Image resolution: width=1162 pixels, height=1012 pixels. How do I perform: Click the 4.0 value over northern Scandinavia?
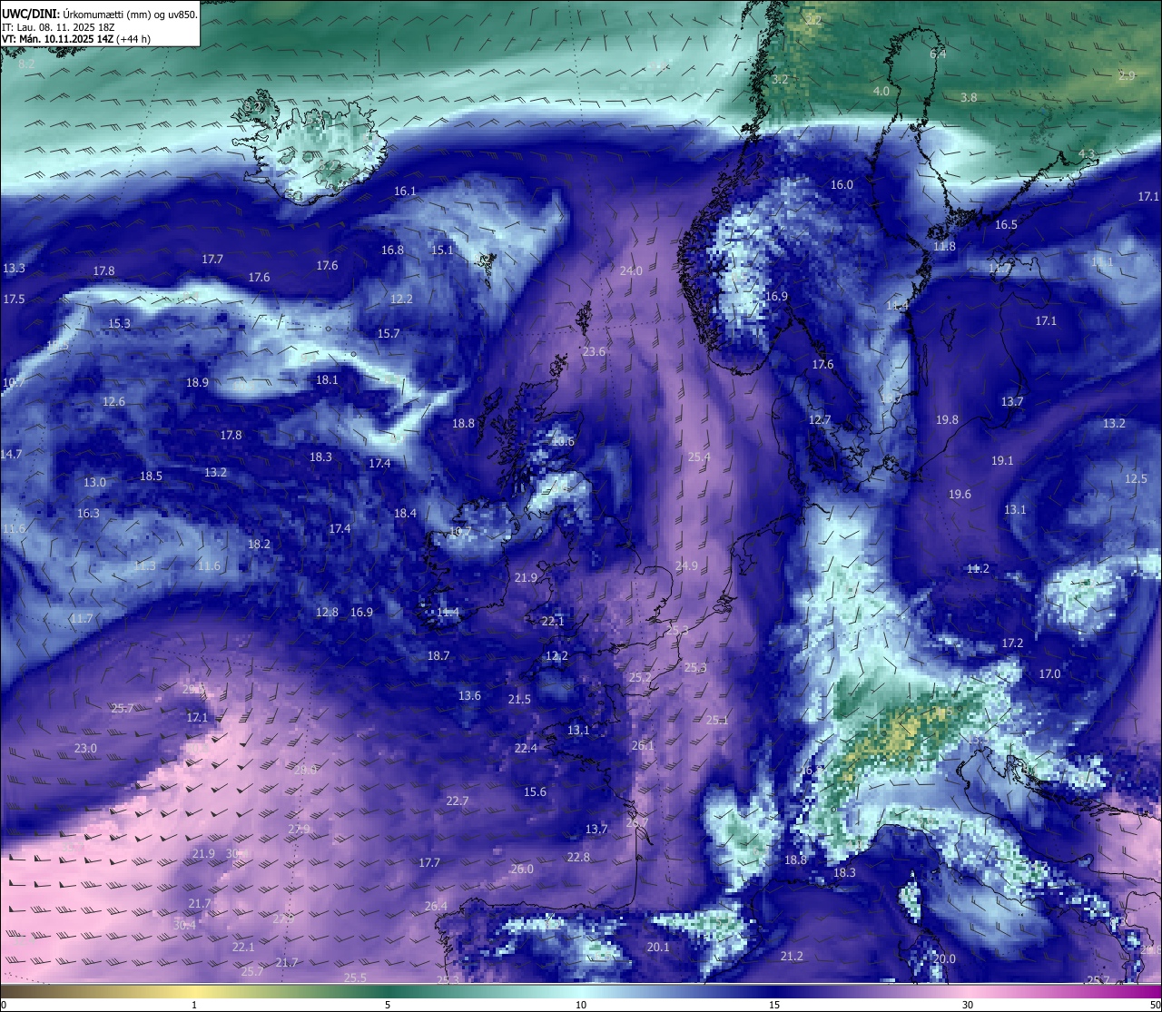[x=881, y=91]
